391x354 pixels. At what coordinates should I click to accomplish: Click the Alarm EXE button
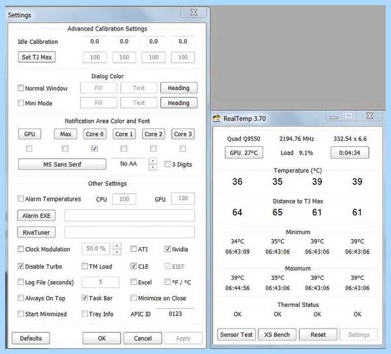coord(36,216)
